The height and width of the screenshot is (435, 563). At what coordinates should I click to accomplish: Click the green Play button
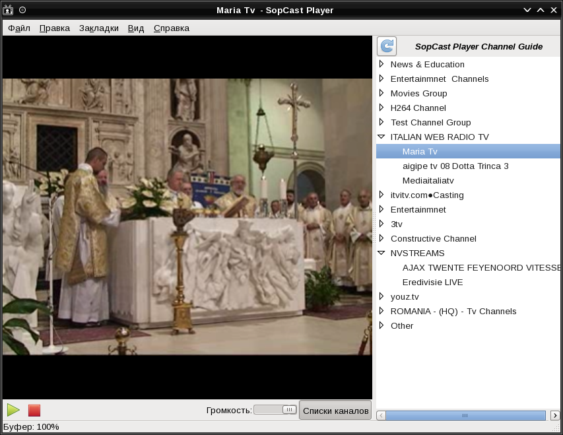point(13,410)
